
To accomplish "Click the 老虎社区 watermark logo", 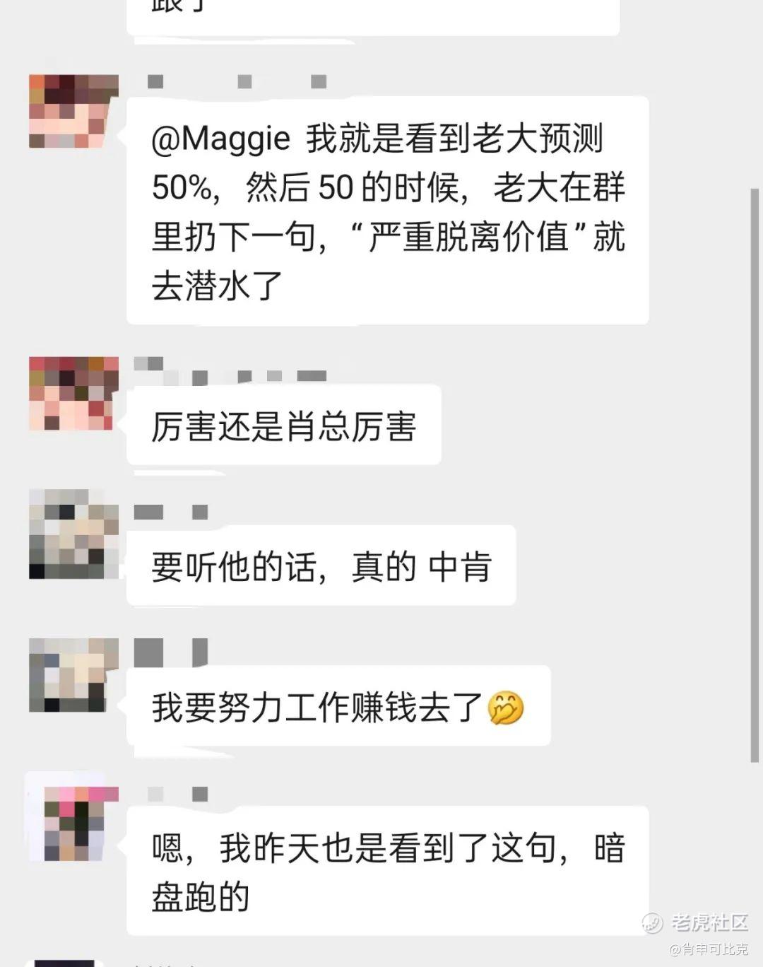I will coord(695,922).
